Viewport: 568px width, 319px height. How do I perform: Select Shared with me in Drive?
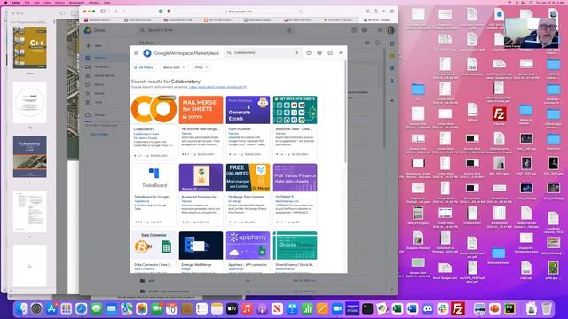105,75
